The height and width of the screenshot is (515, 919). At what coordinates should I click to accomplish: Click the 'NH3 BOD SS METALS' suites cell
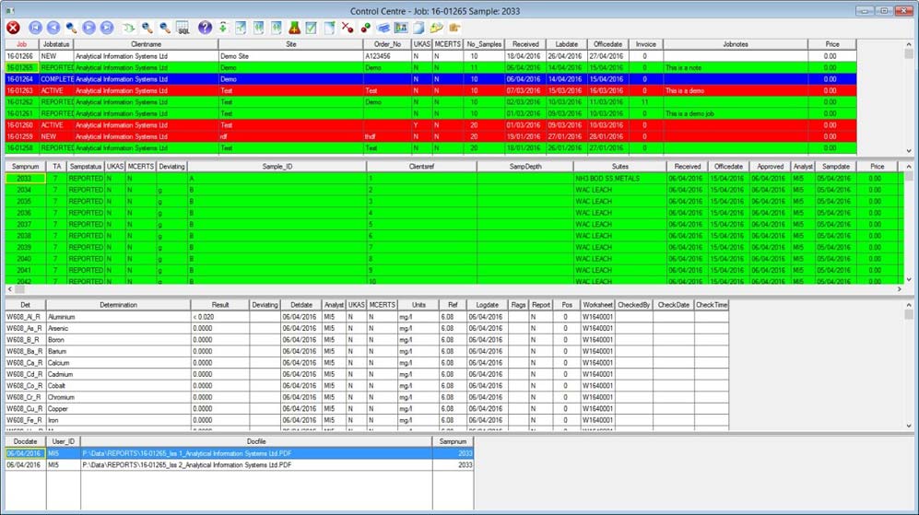(x=620, y=179)
